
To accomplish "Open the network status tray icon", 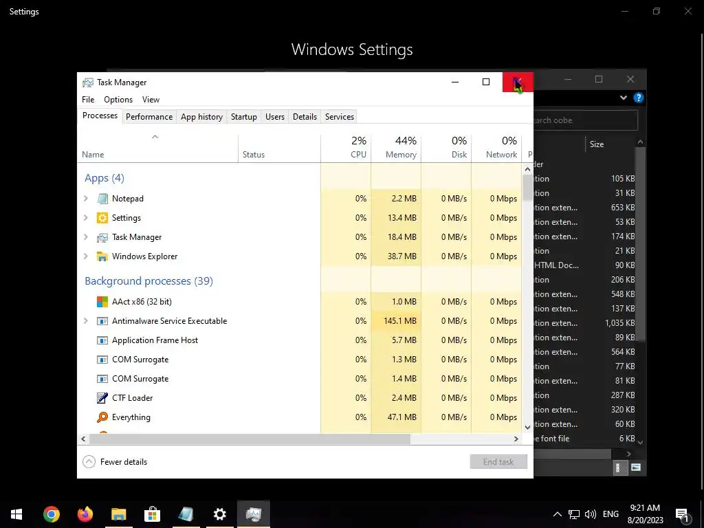I will coord(574,514).
